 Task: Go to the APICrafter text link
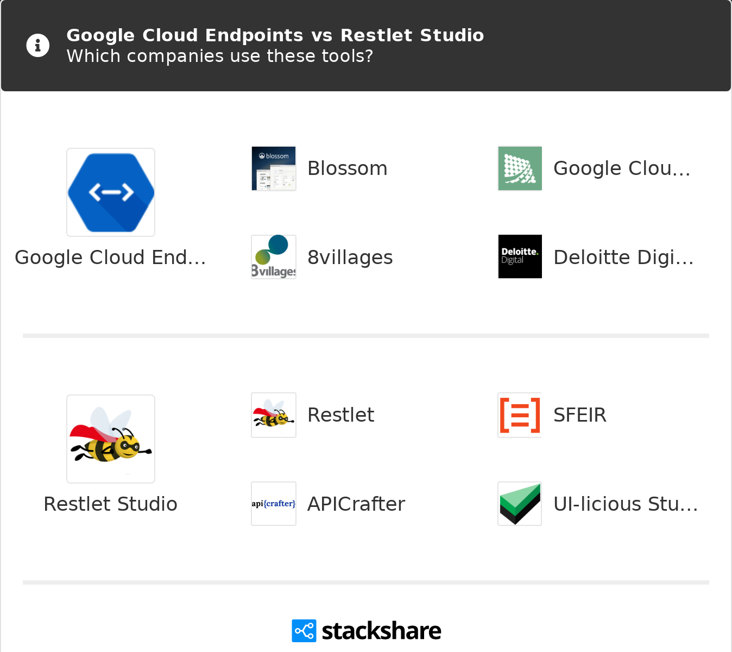tap(356, 504)
